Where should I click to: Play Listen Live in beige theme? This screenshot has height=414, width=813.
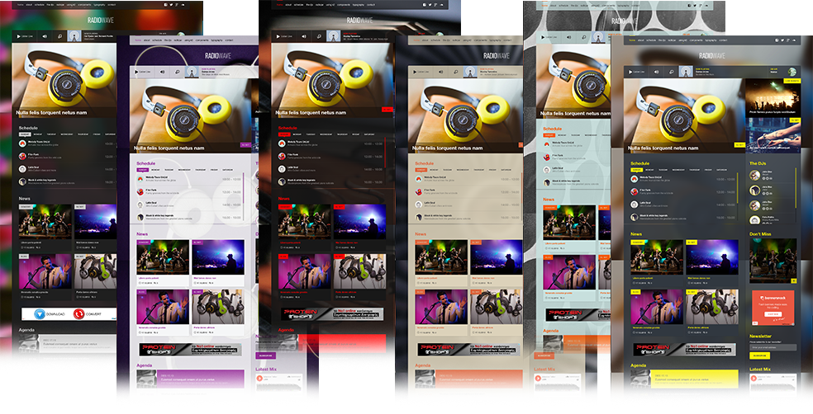pyautogui.click(x=420, y=72)
